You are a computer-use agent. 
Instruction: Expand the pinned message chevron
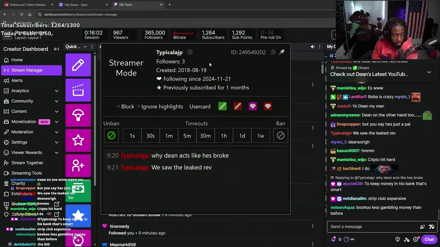click(429, 72)
